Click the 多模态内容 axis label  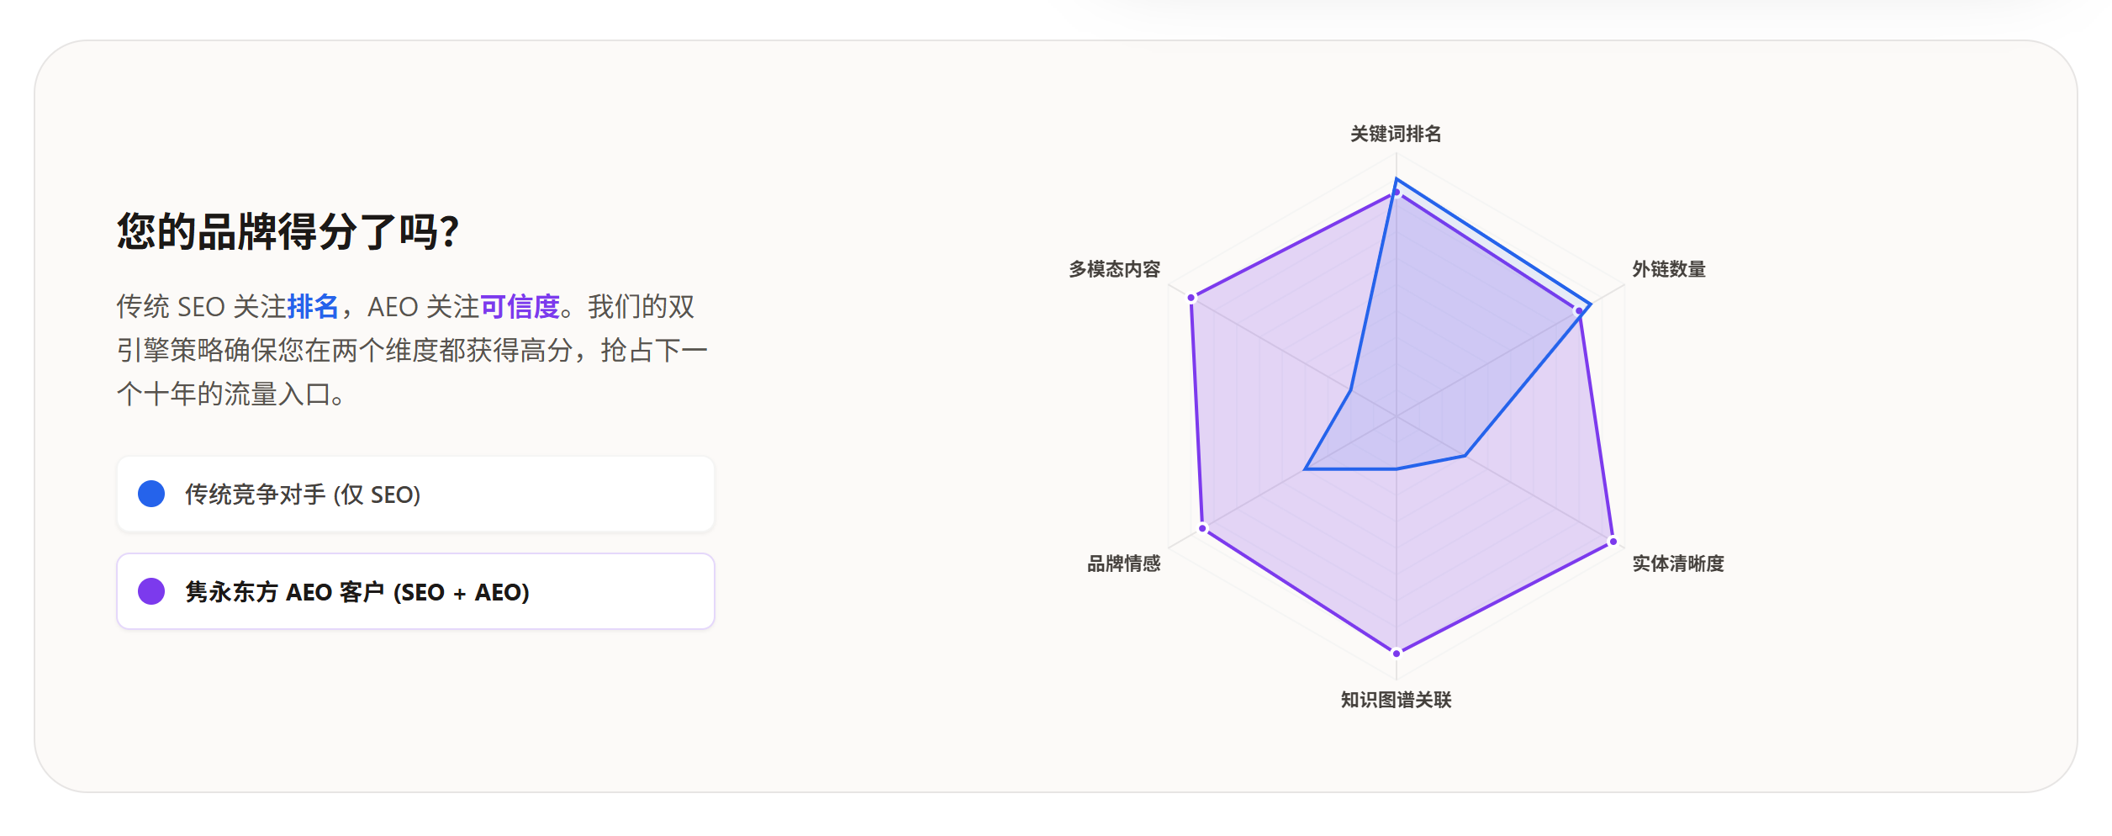click(1114, 269)
